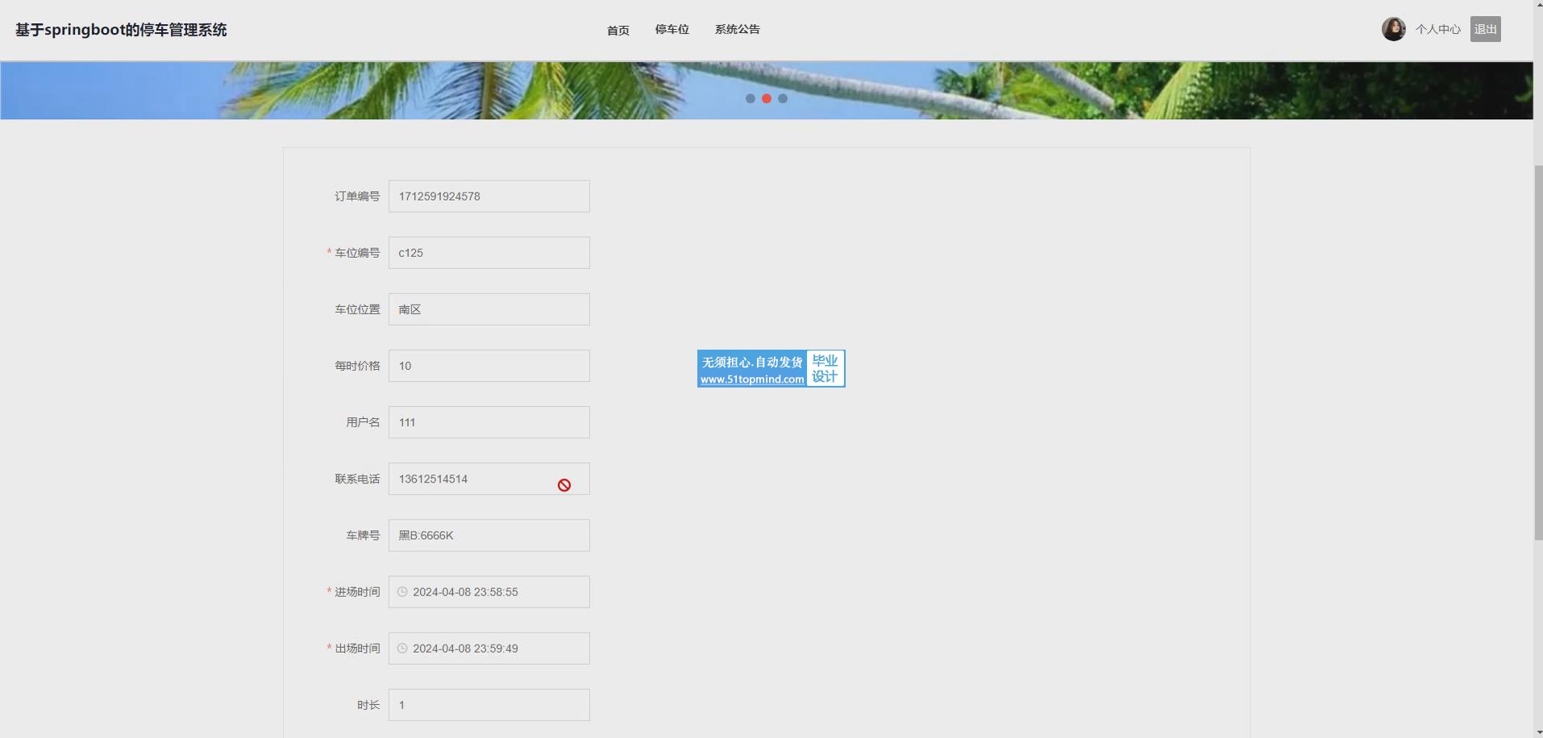Click the page vertical scrollbar thumb
The height and width of the screenshot is (738, 1543).
coord(1538,352)
